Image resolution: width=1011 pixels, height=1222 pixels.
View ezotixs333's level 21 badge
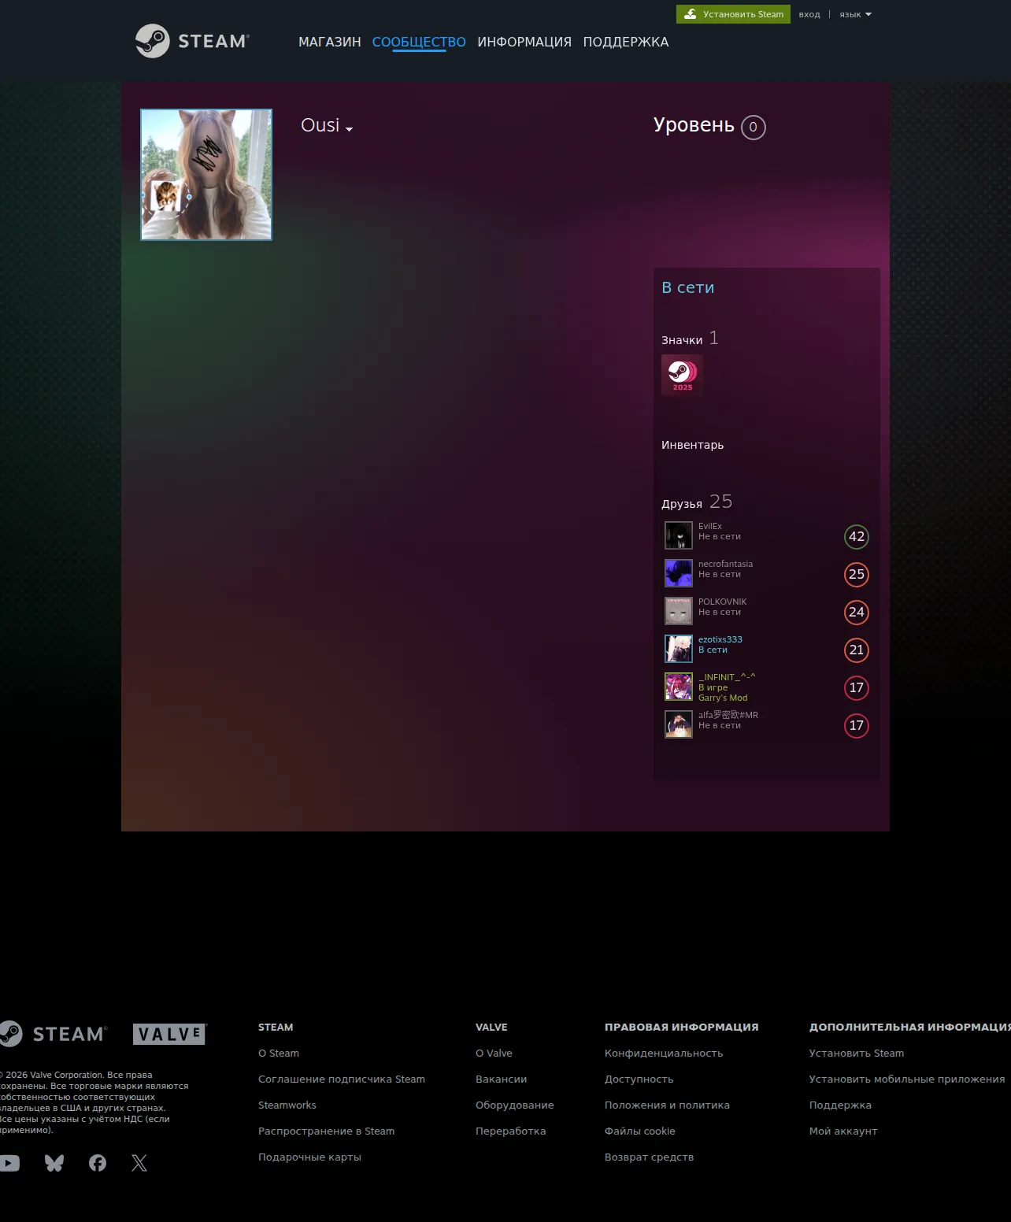point(857,650)
